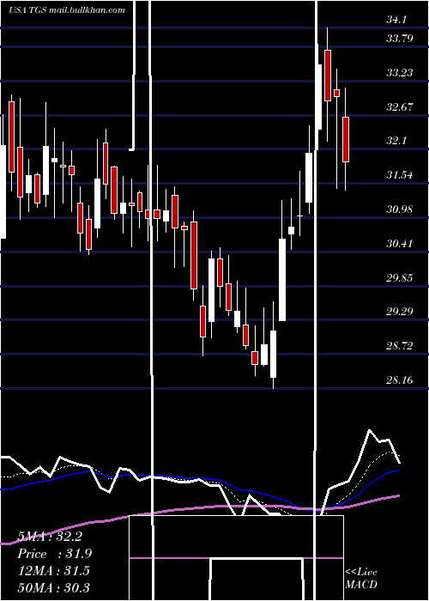Click the 33.23 price level label
429x601 pixels.
click(x=400, y=72)
